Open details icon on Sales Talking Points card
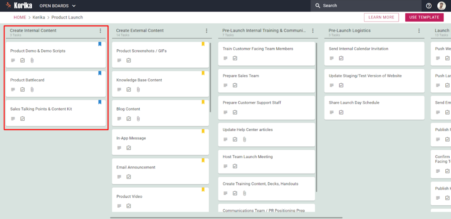Screen dimensions: 451x219 [x=13, y=119]
